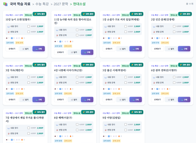Go to 2027 문학 in the top breadcrumb
Image resolution: width=196 pixels, height=143 pixels.
[61, 4]
